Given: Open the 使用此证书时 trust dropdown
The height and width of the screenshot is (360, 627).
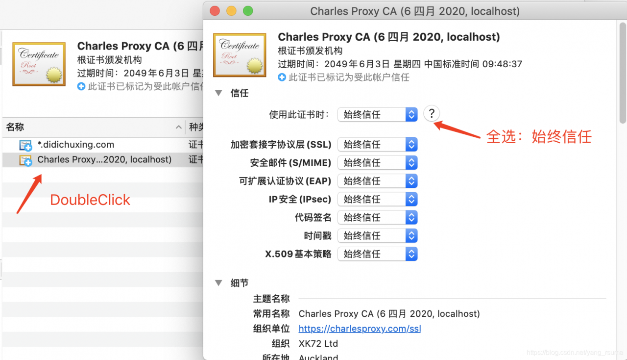Looking at the screenshot, I should (x=378, y=114).
